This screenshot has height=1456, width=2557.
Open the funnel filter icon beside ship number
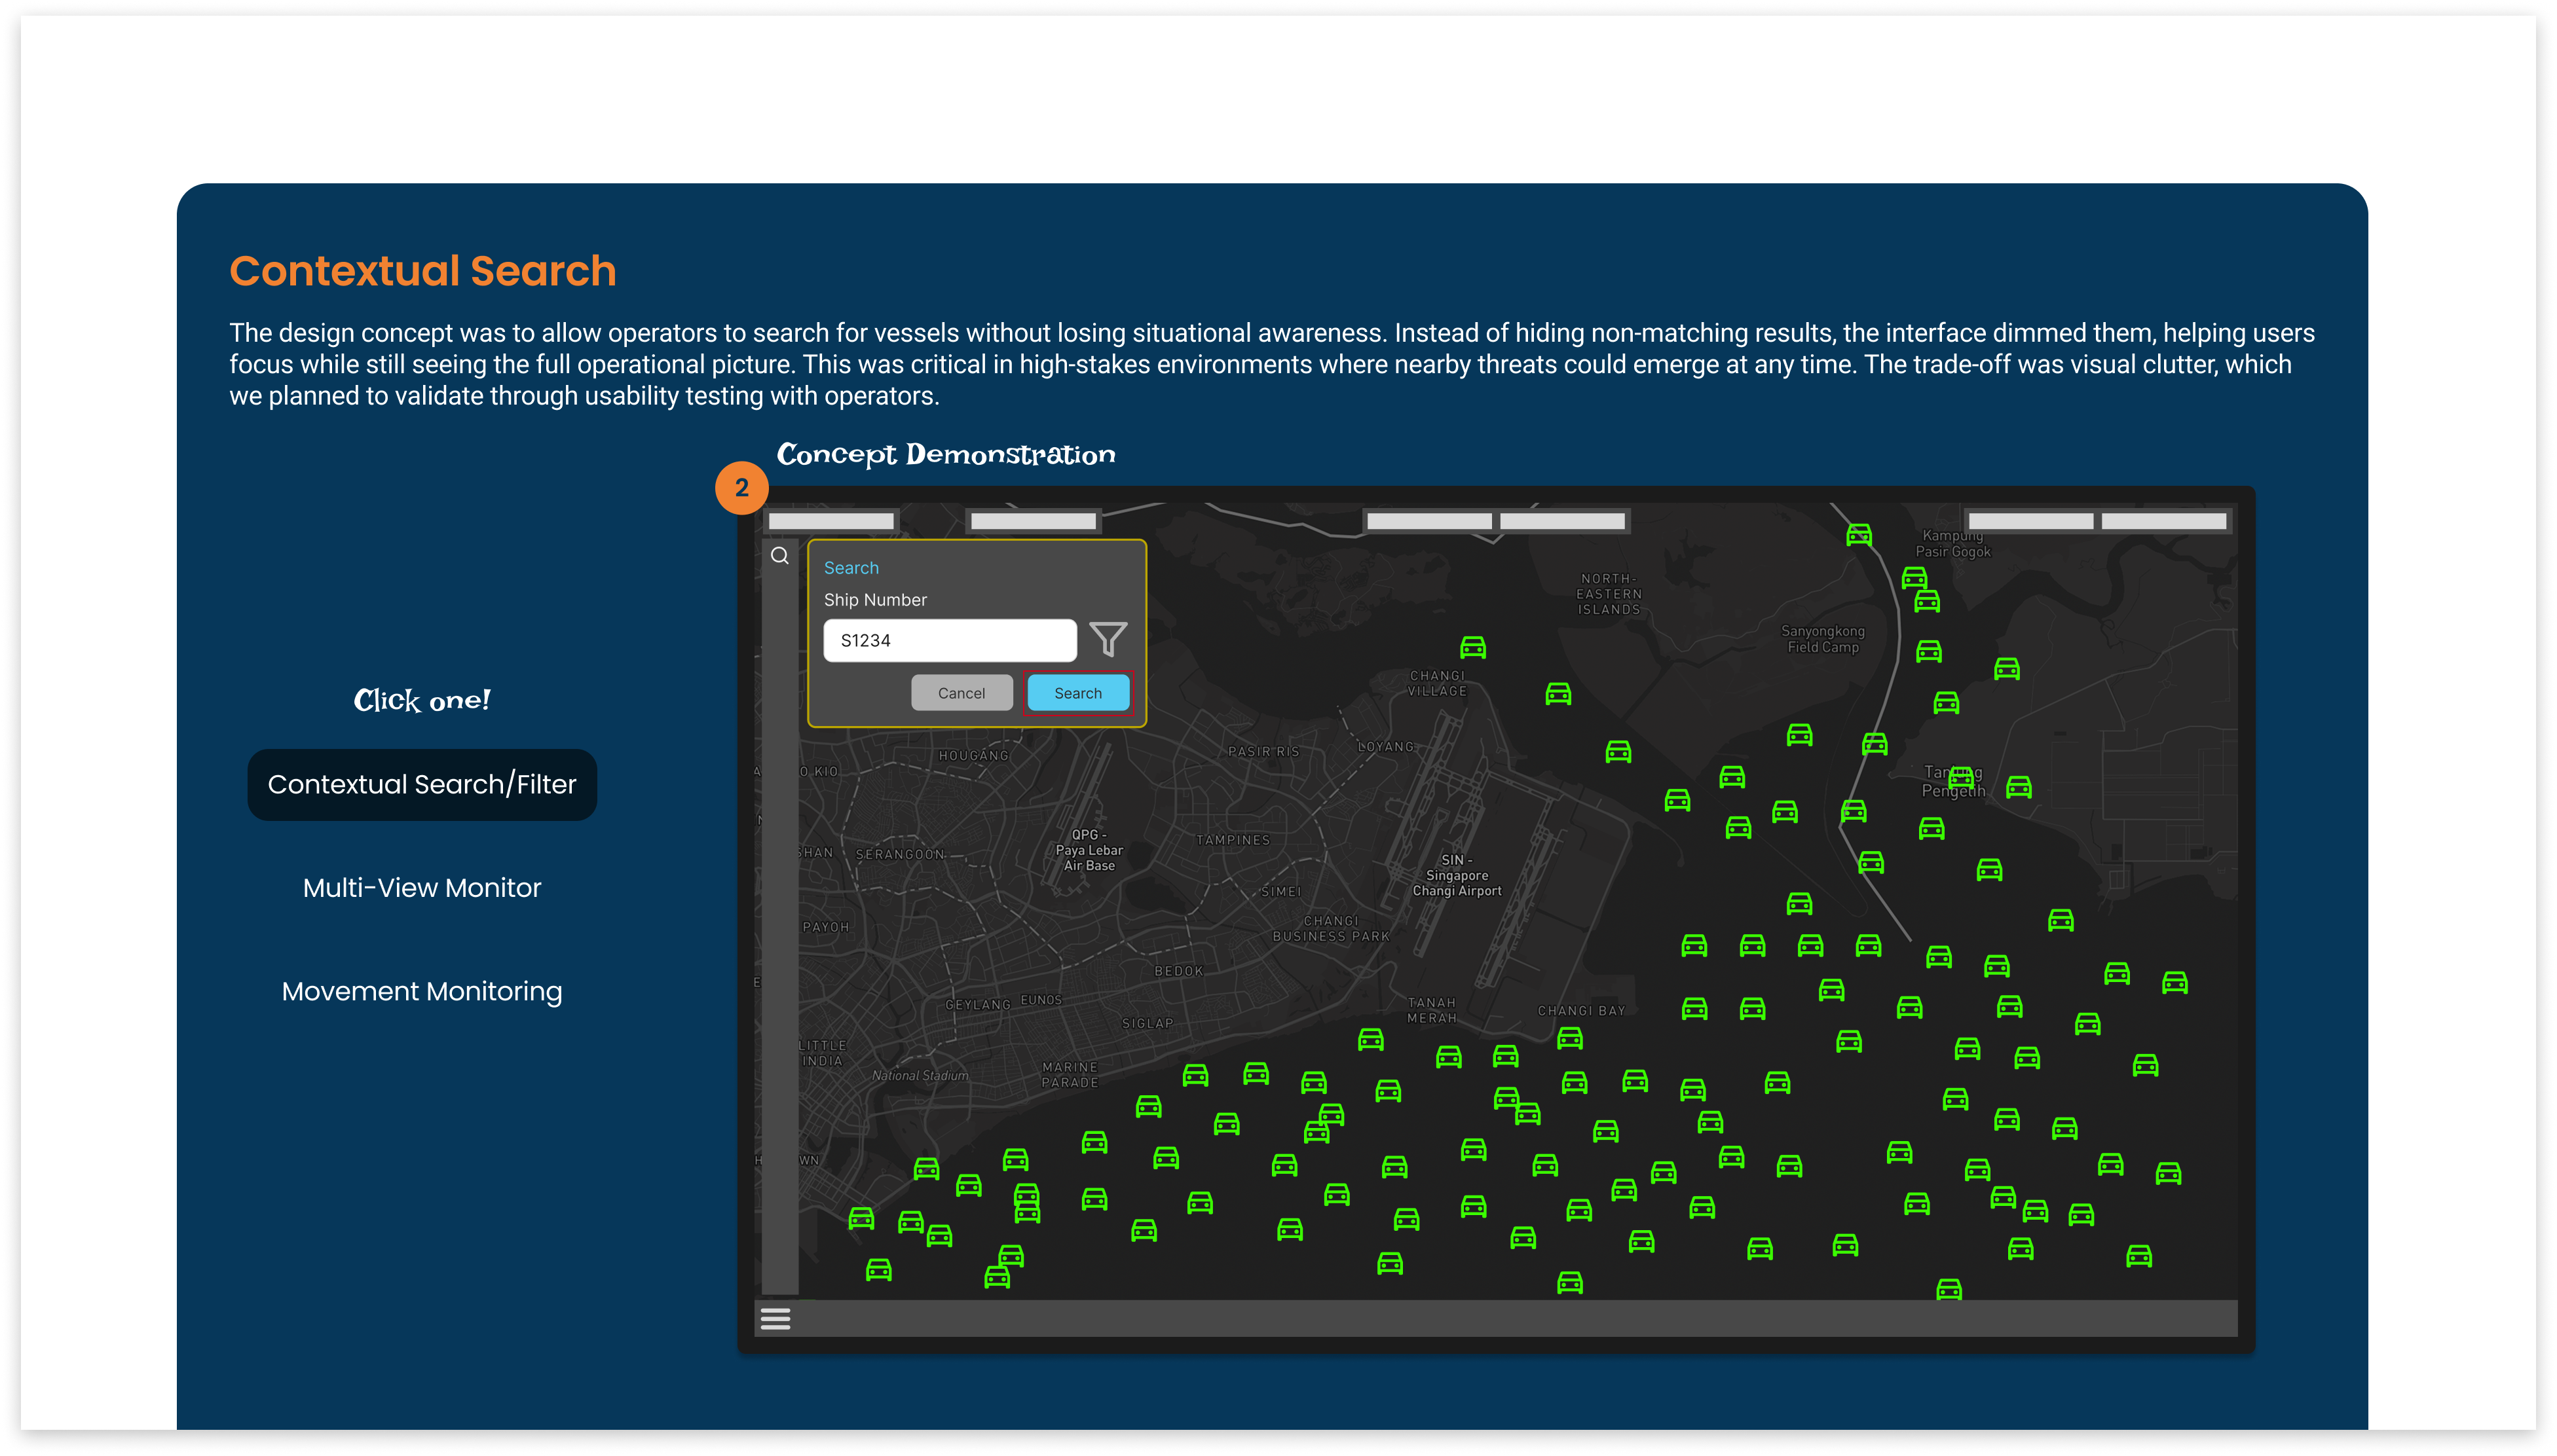[x=1108, y=639]
